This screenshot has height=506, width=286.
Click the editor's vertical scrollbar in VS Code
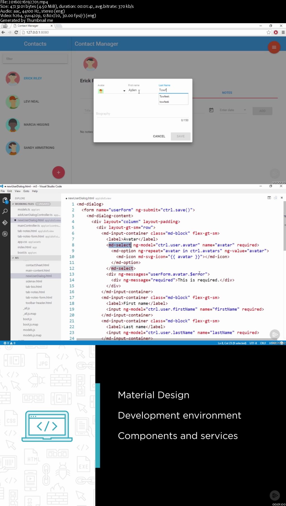[285, 226]
